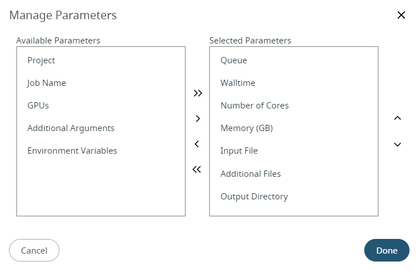The height and width of the screenshot is (270, 418).
Task: Click the single right arrow add icon
Action: pyautogui.click(x=197, y=119)
